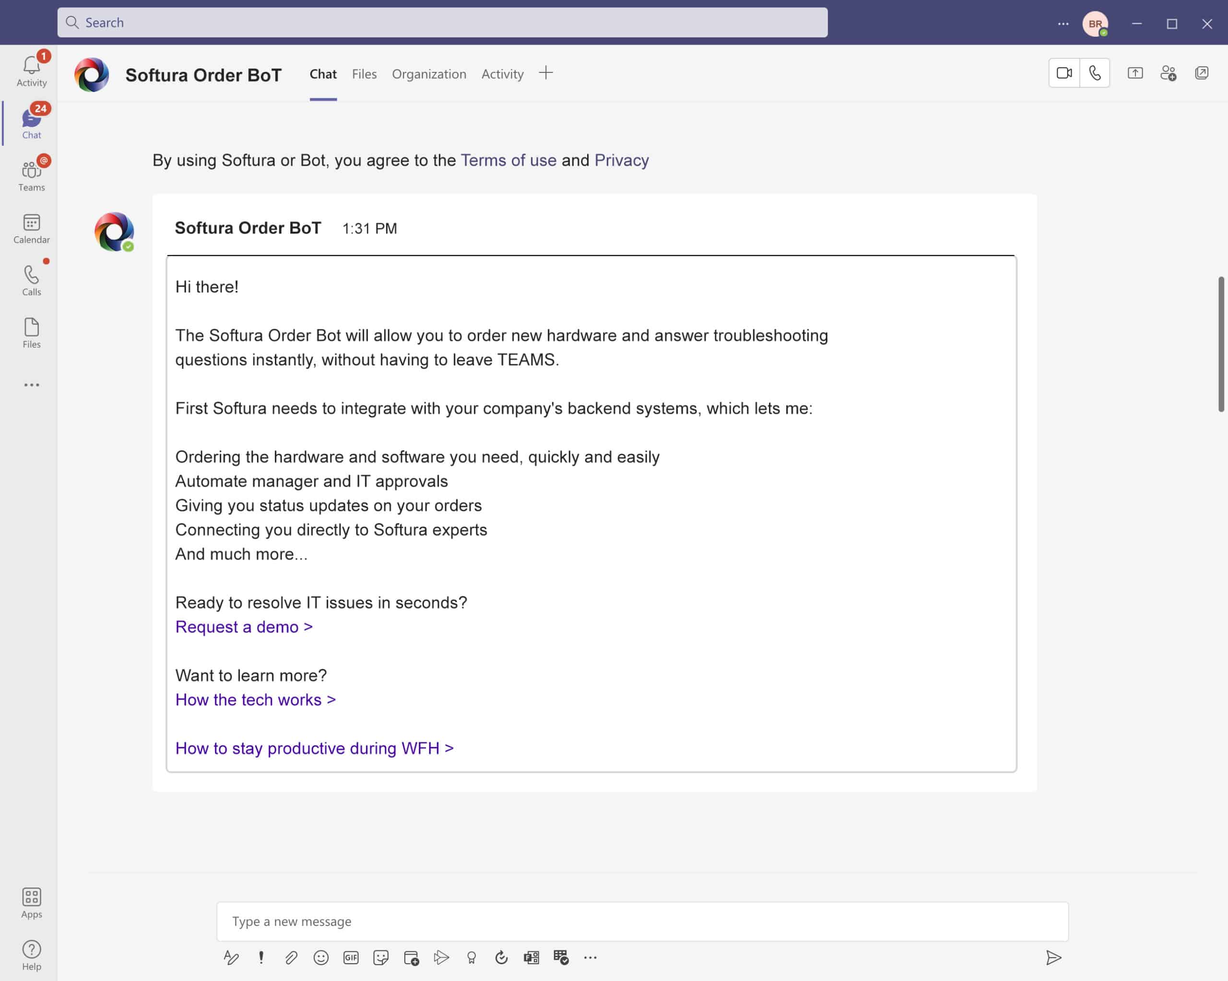Start a video call with the bot
Viewport: 1228px width, 981px height.
(1064, 73)
